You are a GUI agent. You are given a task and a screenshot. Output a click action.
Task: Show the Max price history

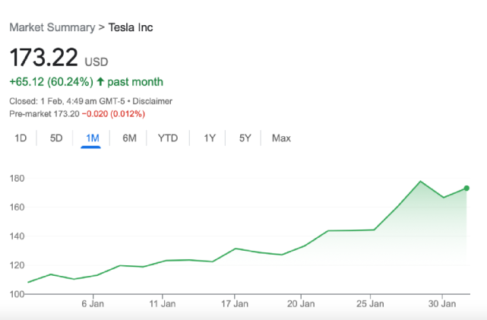[281, 138]
